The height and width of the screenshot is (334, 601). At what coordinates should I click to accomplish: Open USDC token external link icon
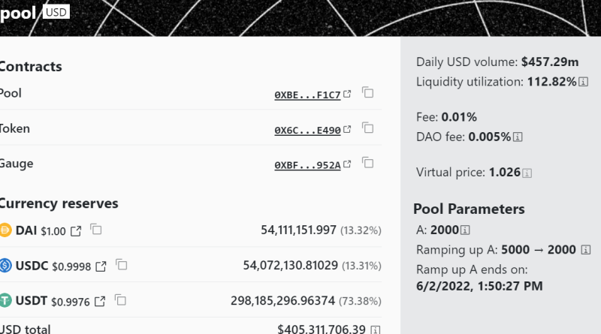click(x=101, y=266)
